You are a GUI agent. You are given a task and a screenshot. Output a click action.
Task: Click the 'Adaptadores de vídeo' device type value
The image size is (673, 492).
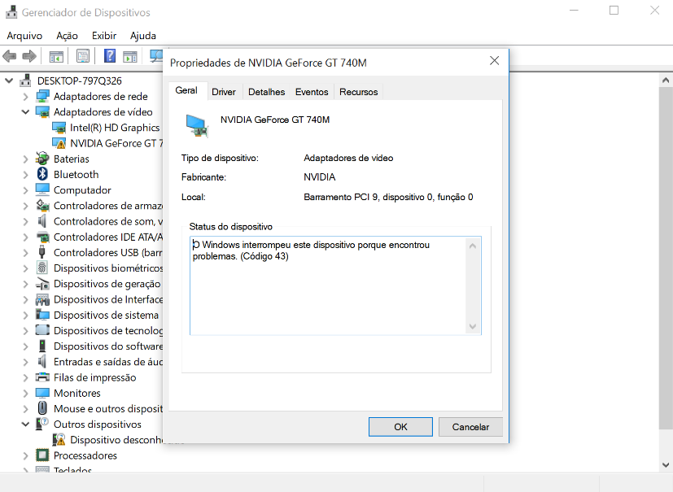348,158
